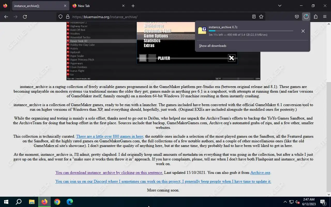Launch Google Chrome from taskbar
The image size is (331, 207).
point(57,202)
